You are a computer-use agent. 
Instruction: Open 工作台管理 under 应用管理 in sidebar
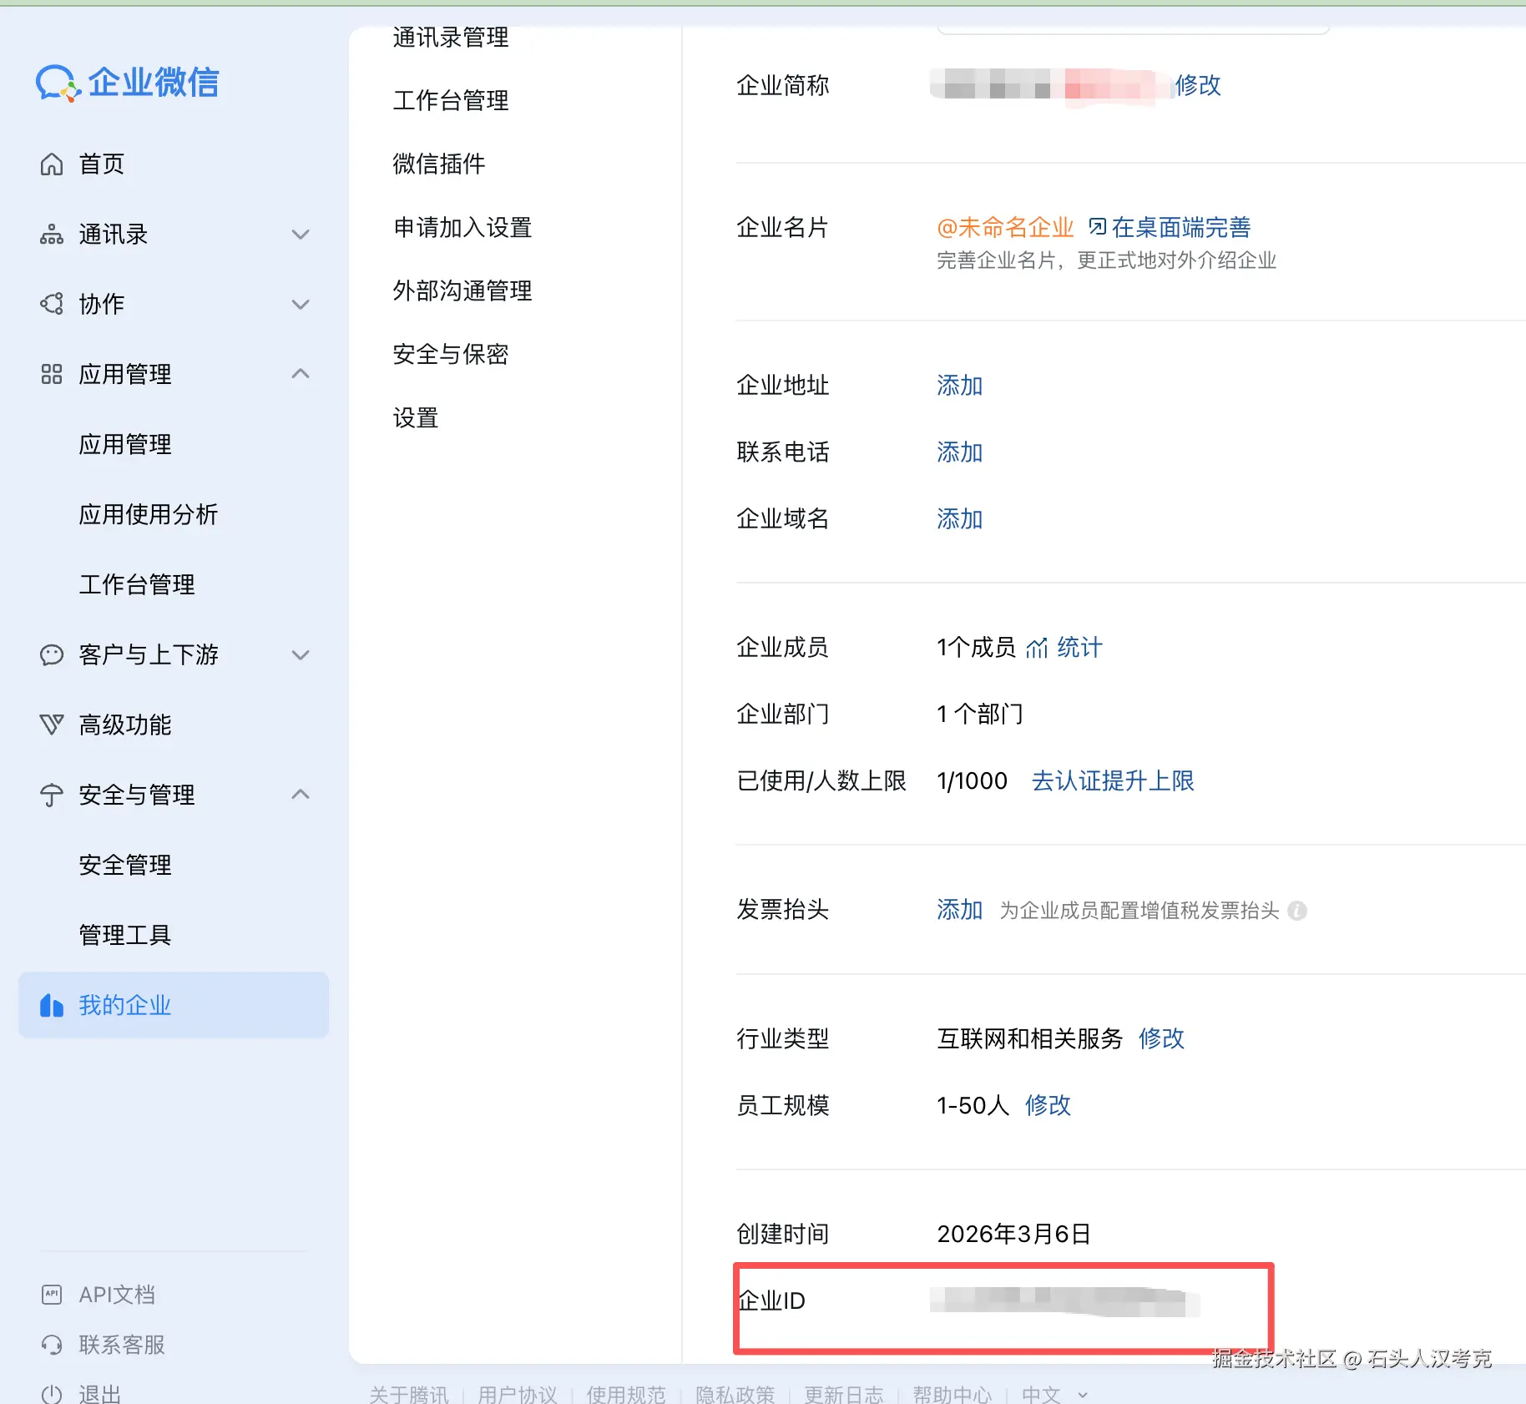137,584
